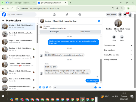The height and width of the screenshot is (102, 136).
Task: Open more actions plus icon in composer
Action: 40,87
